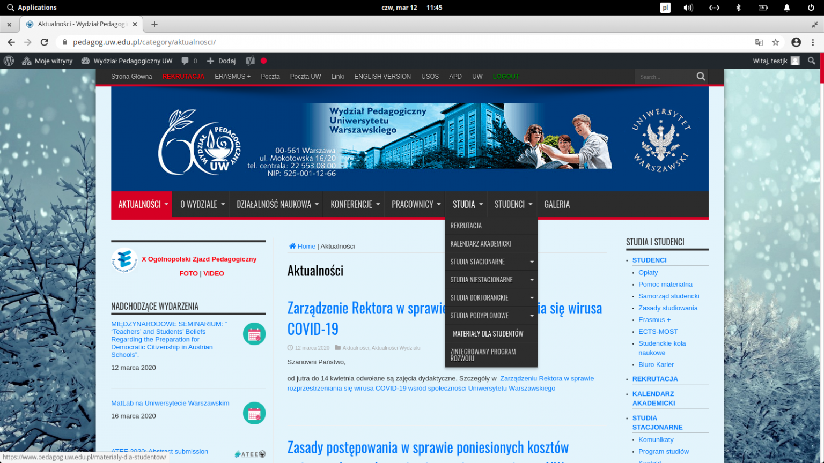
Task: Open the Poczta UW top bar link
Action: pyautogui.click(x=305, y=77)
